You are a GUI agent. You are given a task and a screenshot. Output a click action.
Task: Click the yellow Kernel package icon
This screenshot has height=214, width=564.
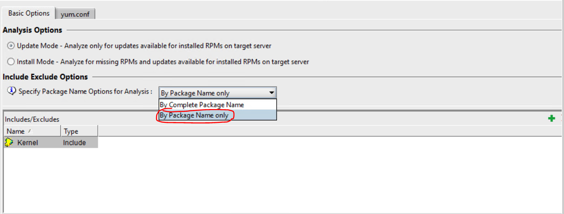point(9,143)
